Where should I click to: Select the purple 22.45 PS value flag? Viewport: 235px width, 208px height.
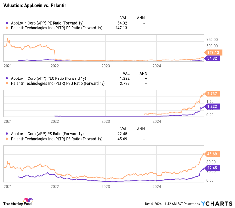pyautogui.click(x=212, y=168)
